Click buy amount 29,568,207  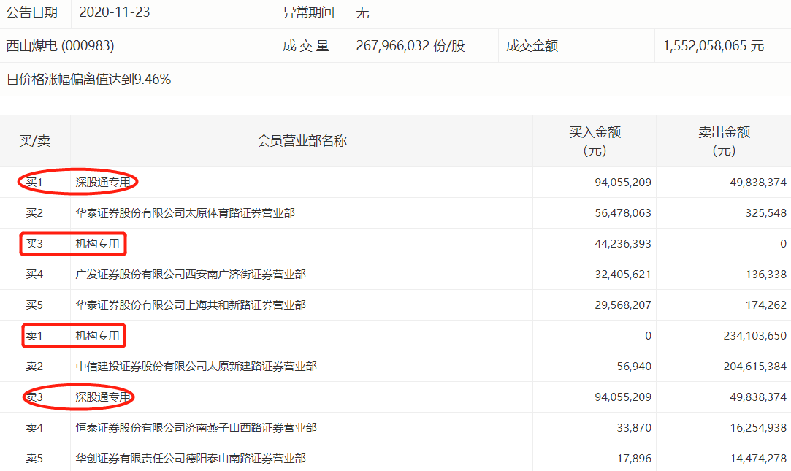pyautogui.click(x=623, y=305)
